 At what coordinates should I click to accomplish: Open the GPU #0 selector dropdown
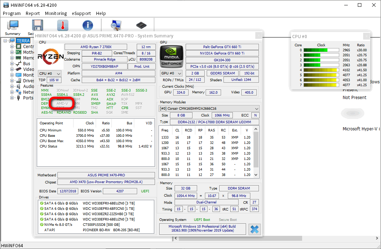click(171, 73)
